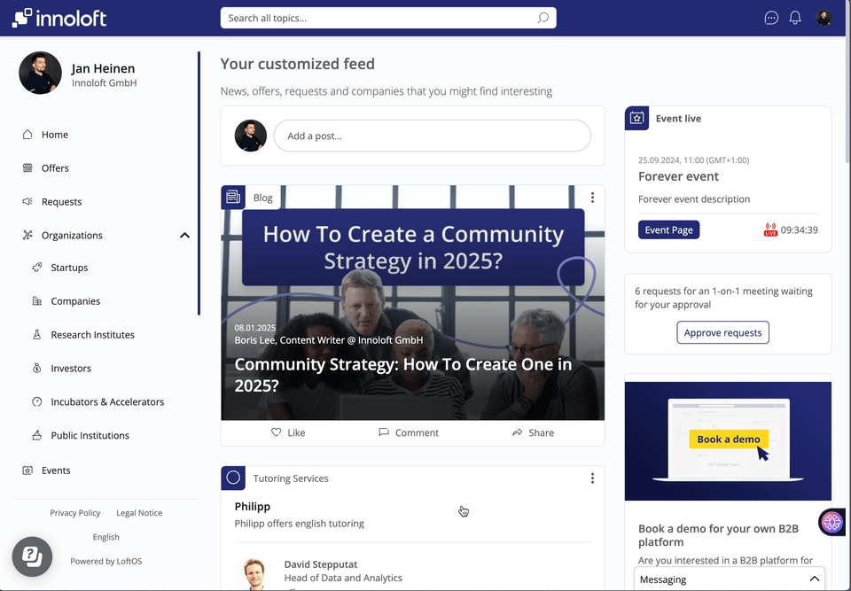Open Tutoring Services post options menu
This screenshot has height=591, width=851.
pos(592,478)
